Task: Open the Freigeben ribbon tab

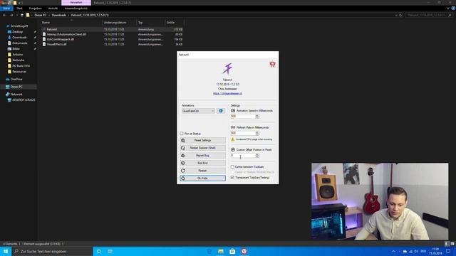Action: click(35, 9)
